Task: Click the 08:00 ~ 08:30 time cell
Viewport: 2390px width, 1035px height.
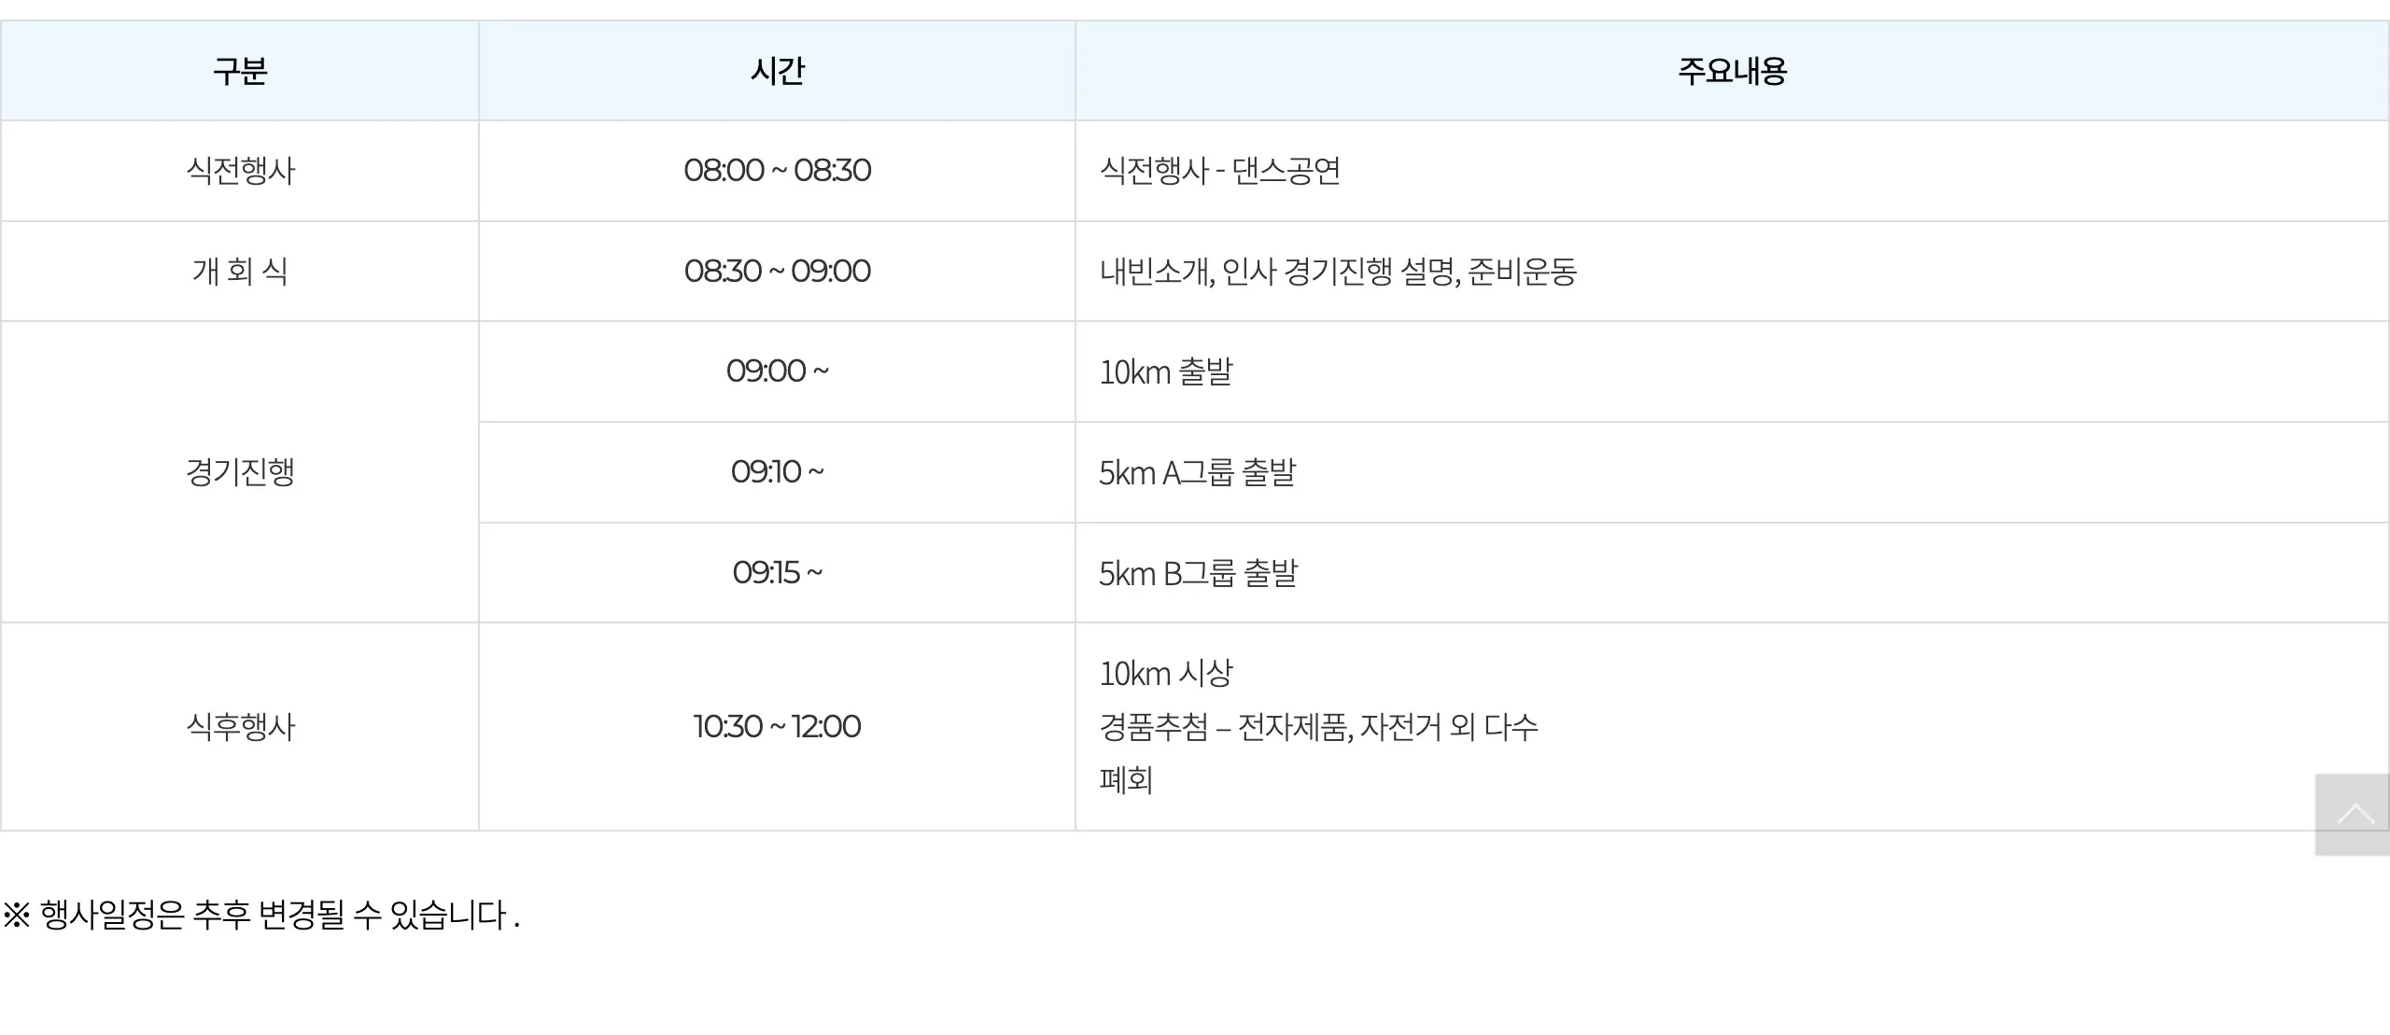Action: click(777, 171)
